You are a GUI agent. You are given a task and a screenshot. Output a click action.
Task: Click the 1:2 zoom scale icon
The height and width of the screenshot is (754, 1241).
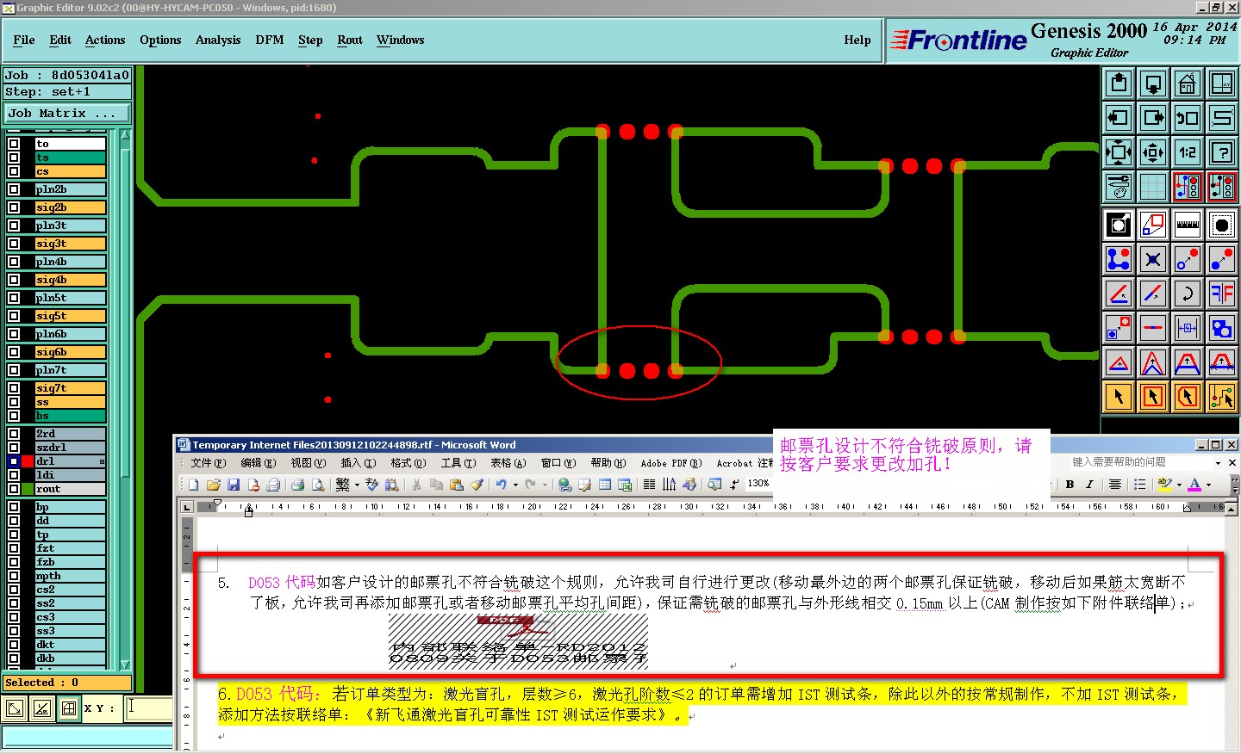[x=1188, y=152]
